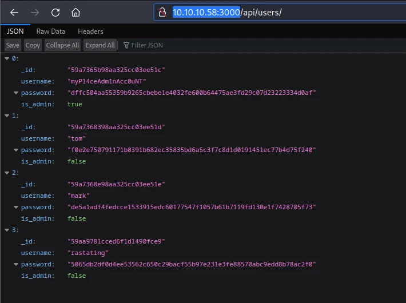Toggle password arrow for user tom
The height and width of the screenshot is (303, 406).
click(x=16, y=150)
